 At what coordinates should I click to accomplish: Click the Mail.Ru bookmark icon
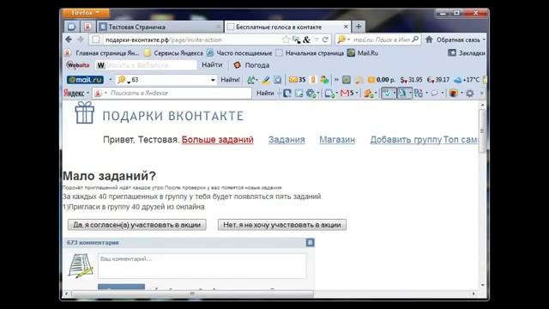coord(351,53)
